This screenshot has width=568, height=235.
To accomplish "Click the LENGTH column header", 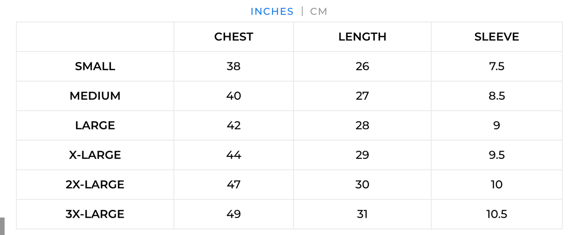I will click(x=362, y=36).
